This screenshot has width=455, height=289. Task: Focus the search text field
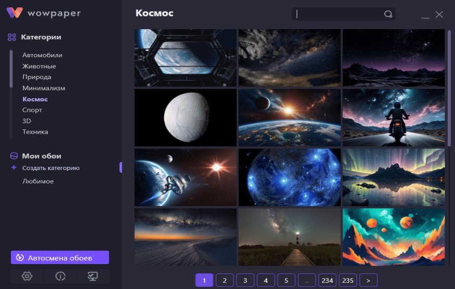coord(338,15)
